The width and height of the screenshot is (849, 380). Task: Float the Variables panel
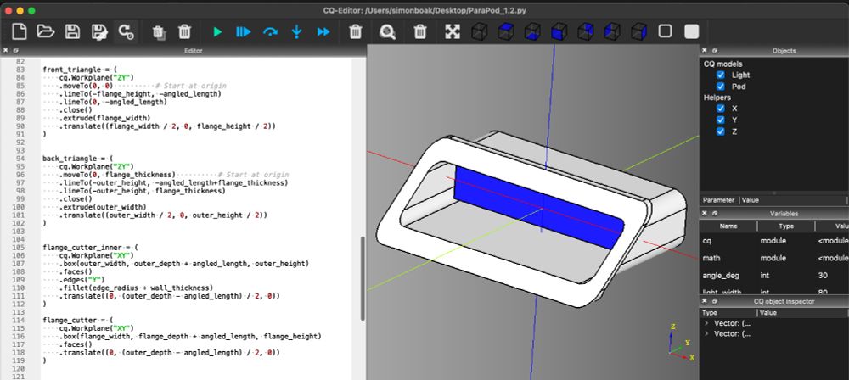(x=714, y=213)
